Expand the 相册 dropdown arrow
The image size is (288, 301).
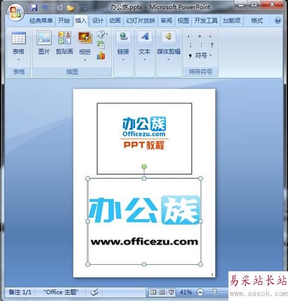pyautogui.click(x=85, y=60)
